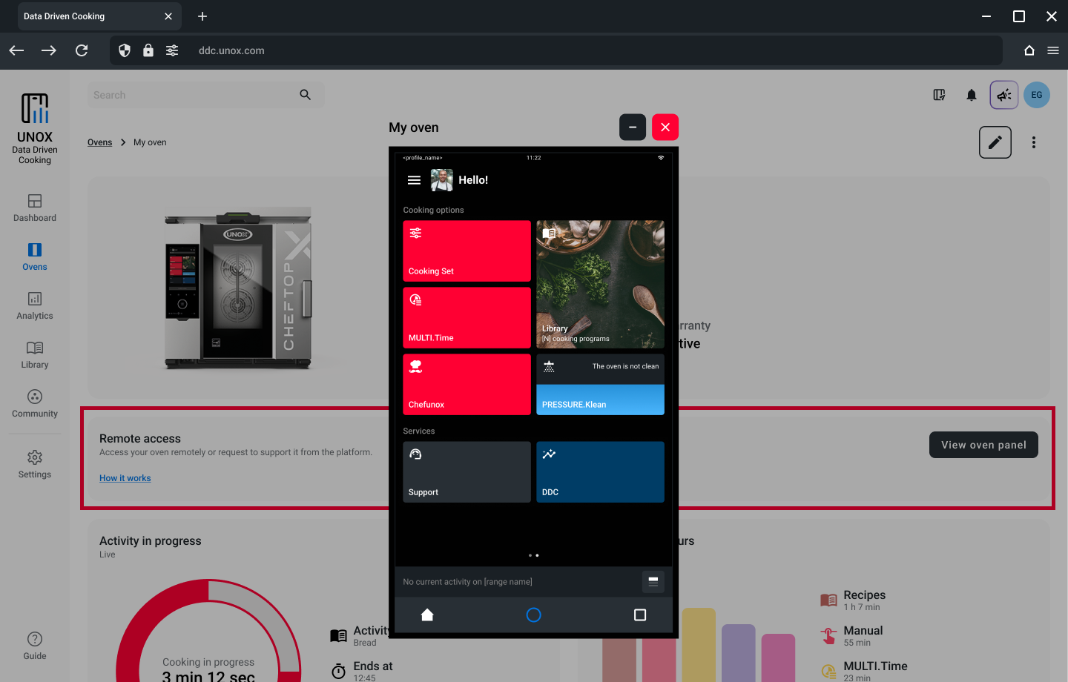Expand the current activity bar toggle

pos(653,582)
